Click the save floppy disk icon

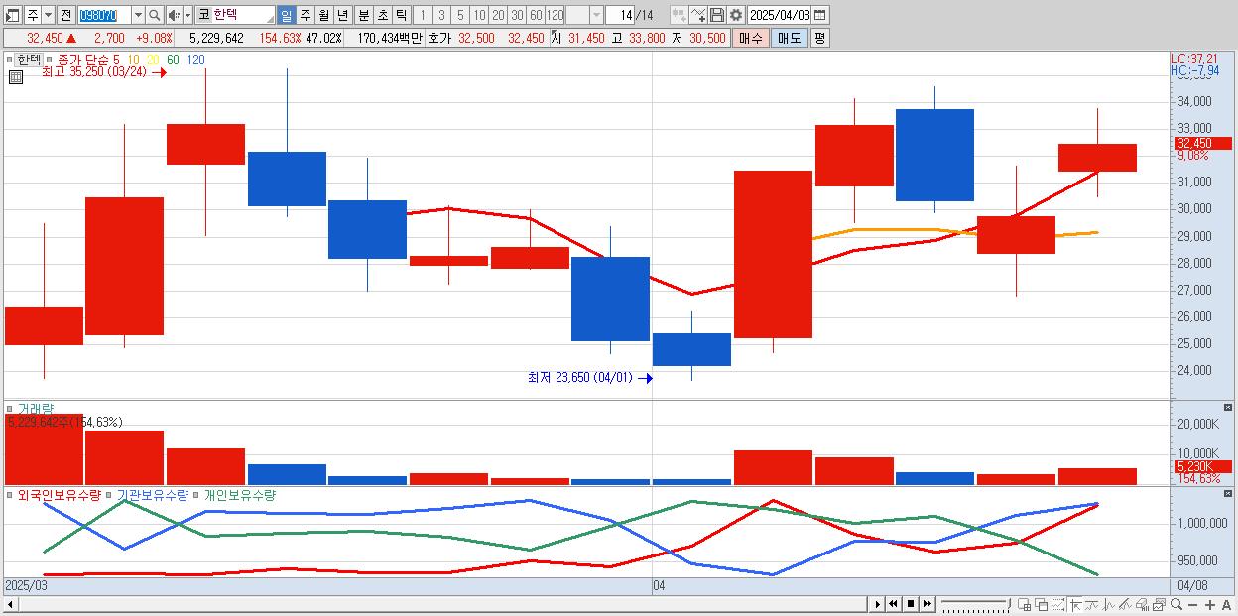pos(716,15)
